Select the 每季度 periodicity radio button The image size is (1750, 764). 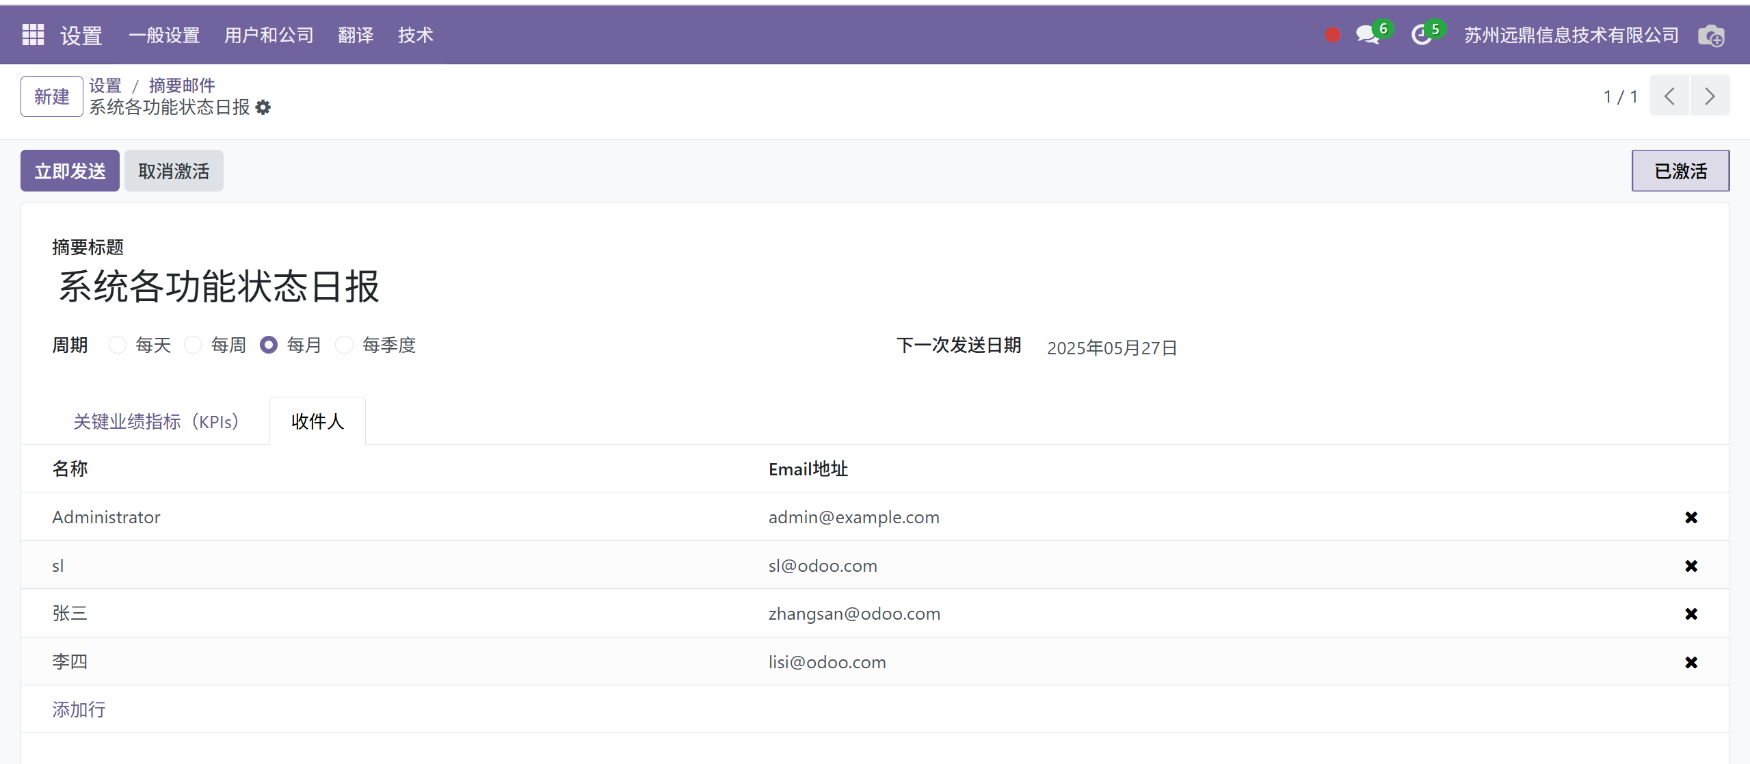tap(344, 345)
